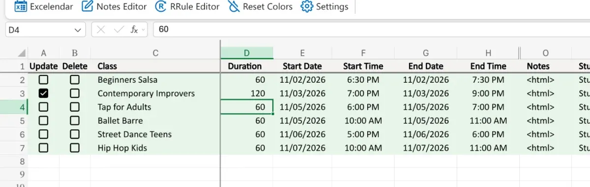The width and height of the screenshot is (590, 187).
Task: Click into the formula bar showing 60
Action: [x=372, y=29]
